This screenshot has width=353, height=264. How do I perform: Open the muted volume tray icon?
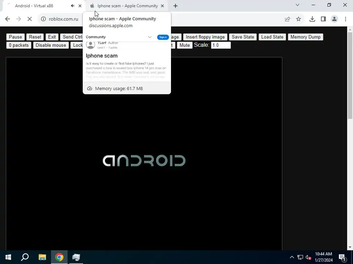308,257
